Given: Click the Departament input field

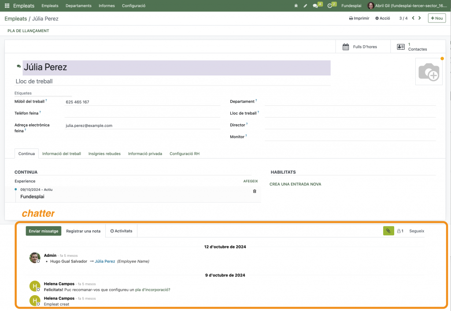Looking at the screenshot, I should click(x=350, y=102).
